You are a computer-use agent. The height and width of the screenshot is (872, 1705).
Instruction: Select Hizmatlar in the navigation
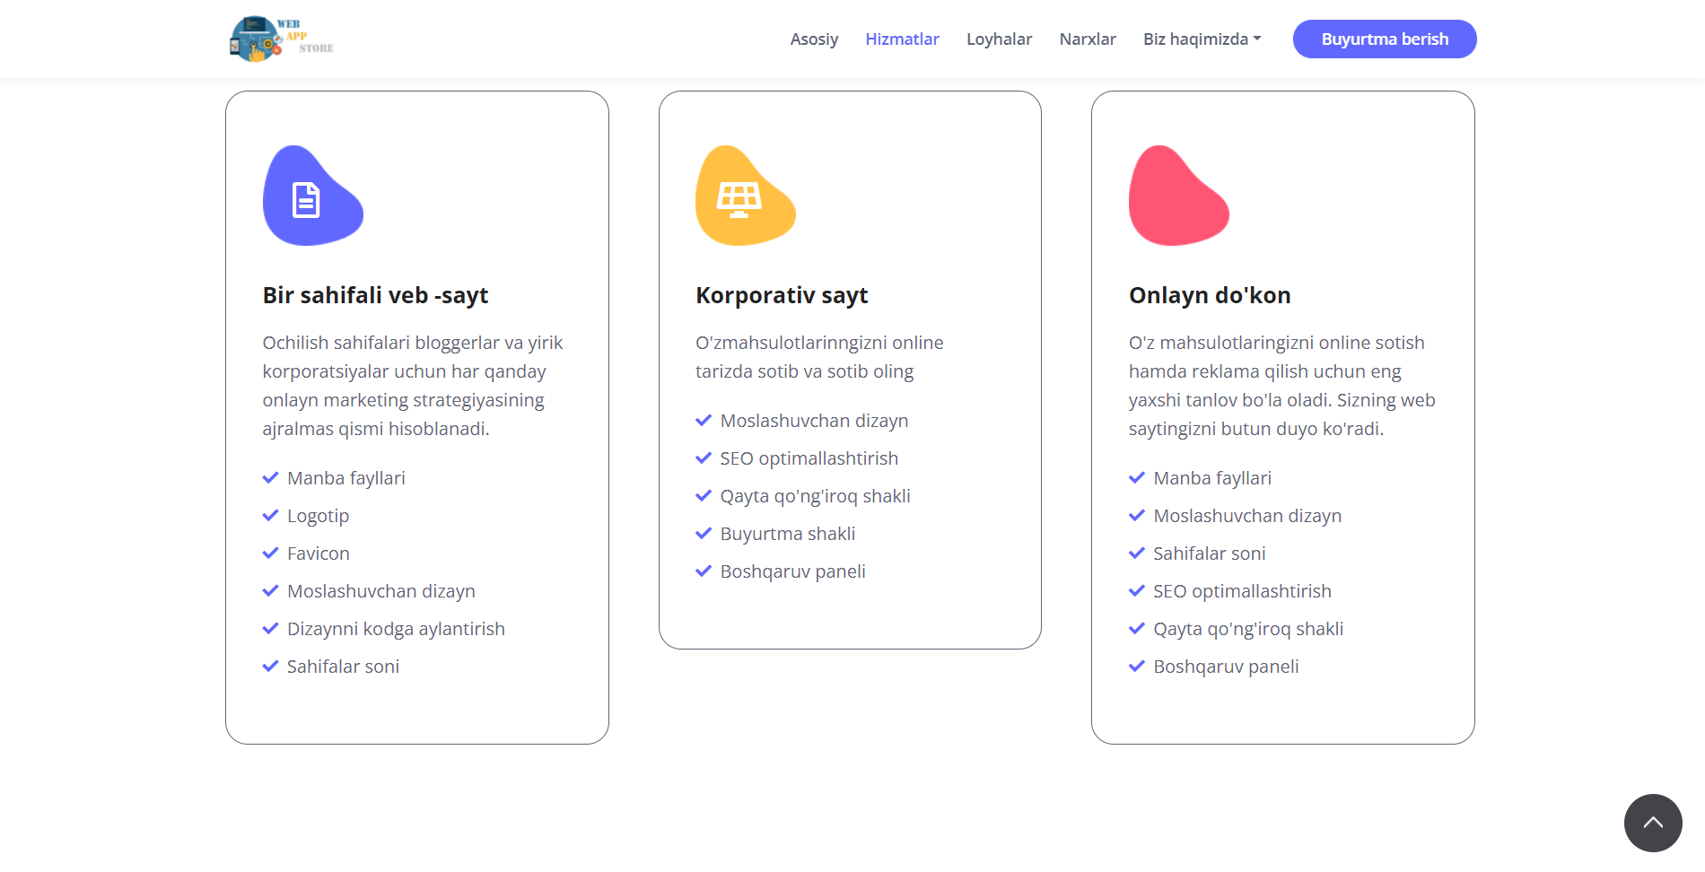(x=902, y=39)
